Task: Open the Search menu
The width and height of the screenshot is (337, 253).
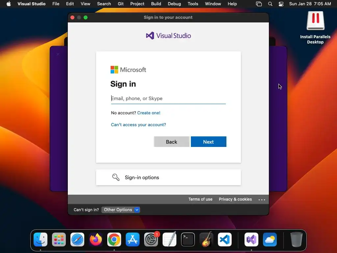Action: (104, 4)
